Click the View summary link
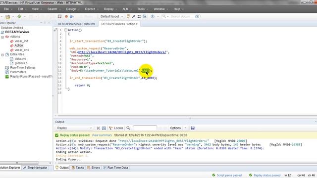Screen dimensions: 317x178 [x=102, y=135]
